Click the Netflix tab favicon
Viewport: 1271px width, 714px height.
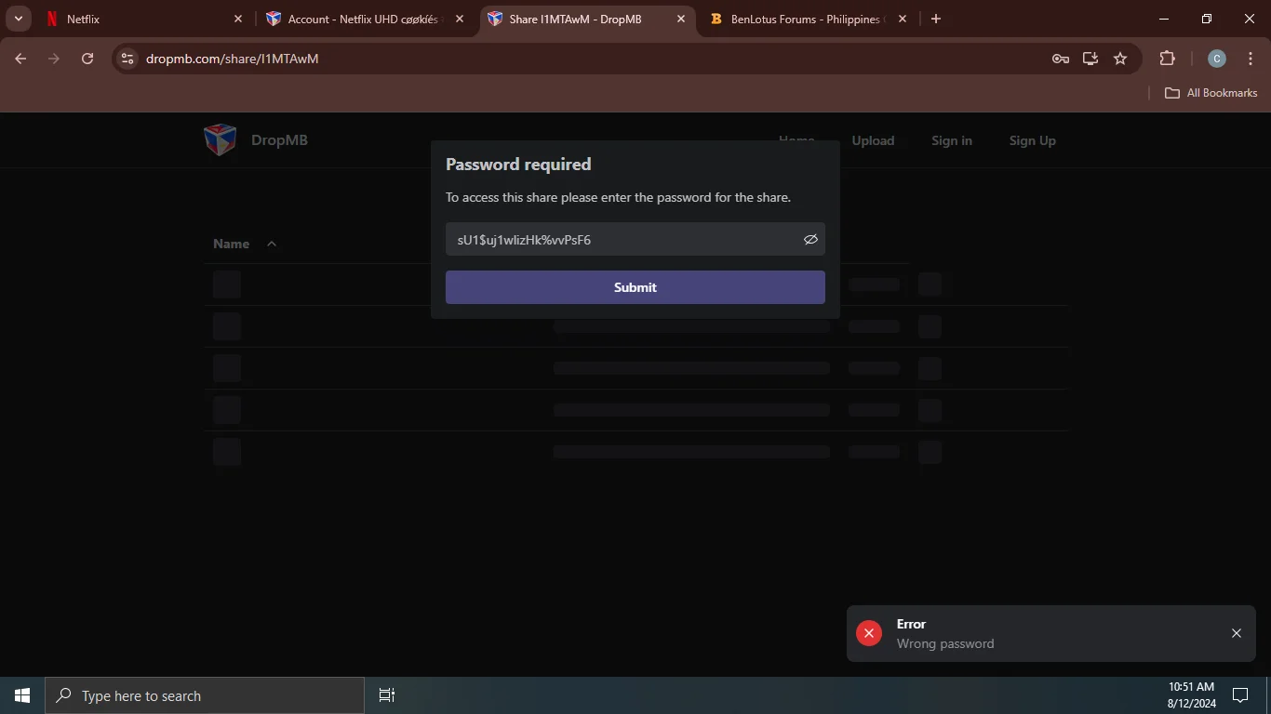point(52,19)
